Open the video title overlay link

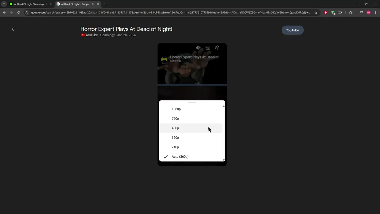coord(194,57)
